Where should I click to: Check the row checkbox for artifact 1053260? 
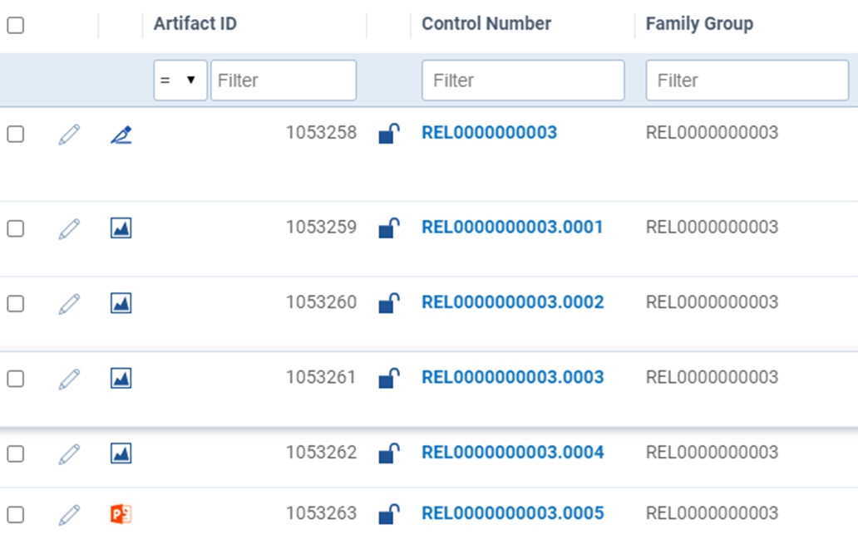click(x=15, y=303)
